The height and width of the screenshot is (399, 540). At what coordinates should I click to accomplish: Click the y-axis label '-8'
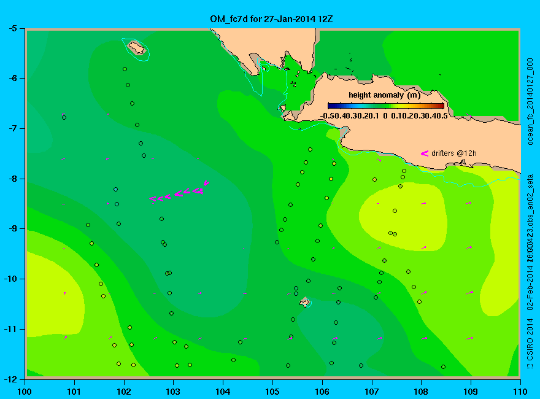12,179
